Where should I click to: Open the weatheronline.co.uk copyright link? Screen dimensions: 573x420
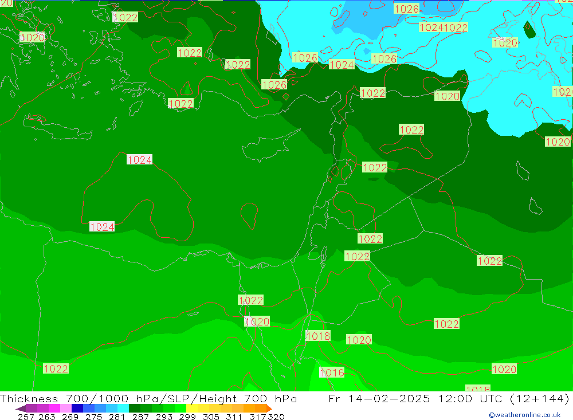tap(524, 415)
